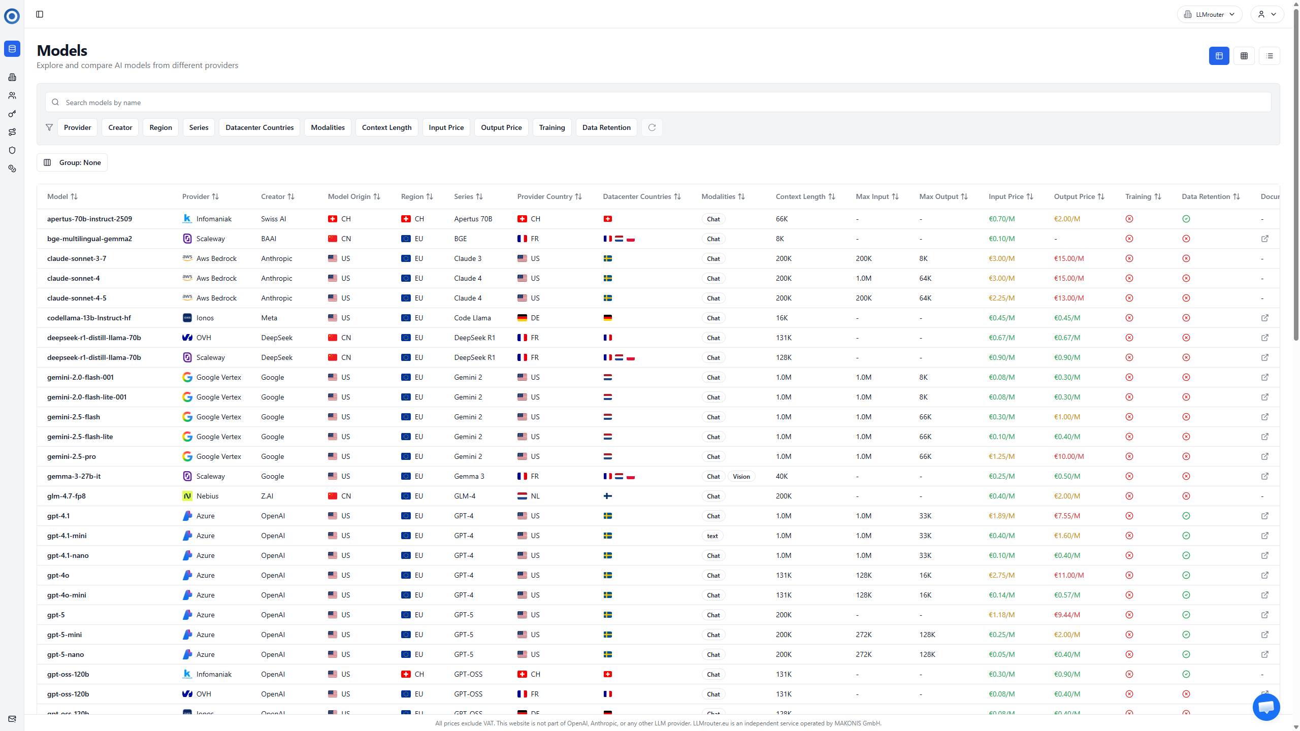The height and width of the screenshot is (731, 1300).
Task: Open documentation link for gpt-4.1 row
Action: pyautogui.click(x=1264, y=516)
